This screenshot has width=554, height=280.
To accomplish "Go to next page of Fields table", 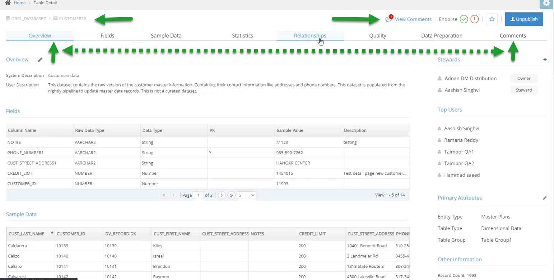I will (x=222, y=195).
